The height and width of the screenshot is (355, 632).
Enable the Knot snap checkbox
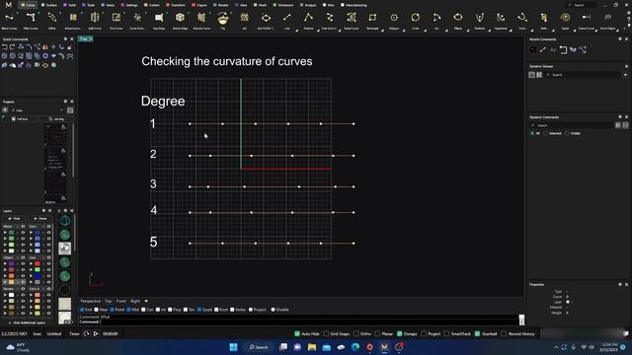click(216, 310)
